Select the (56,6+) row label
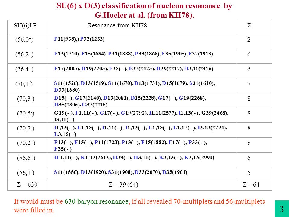Viewport: 289px width, 217px height. pyautogui.click(x=26, y=158)
